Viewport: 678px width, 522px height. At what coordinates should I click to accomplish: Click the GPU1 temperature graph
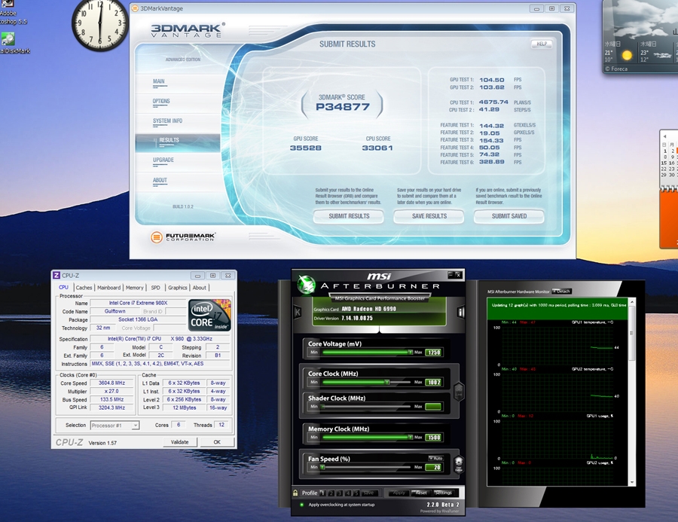pos(557,345)
